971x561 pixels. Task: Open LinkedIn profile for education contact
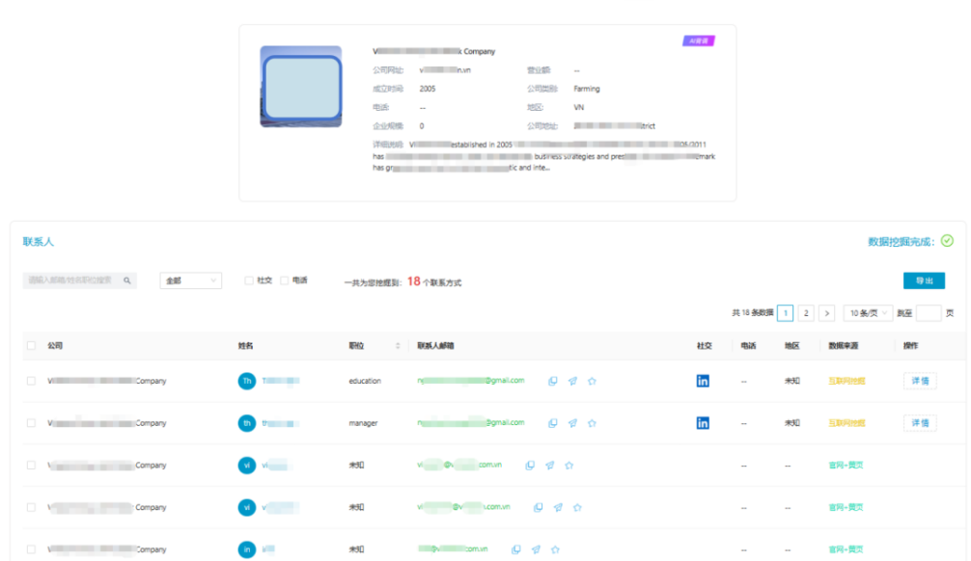(703, 381)
